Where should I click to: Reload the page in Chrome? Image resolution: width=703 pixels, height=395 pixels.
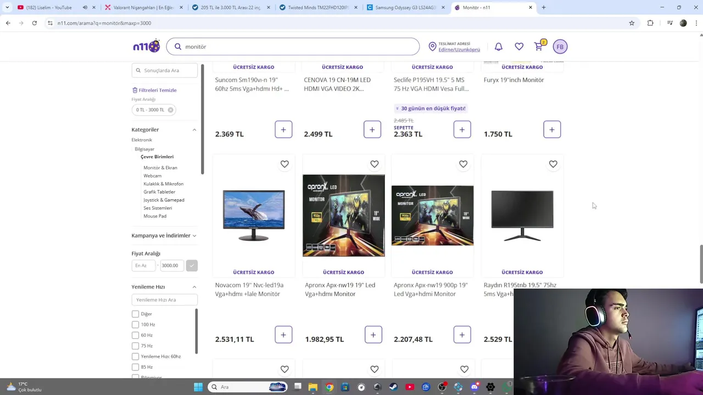[x=34, y=23]
